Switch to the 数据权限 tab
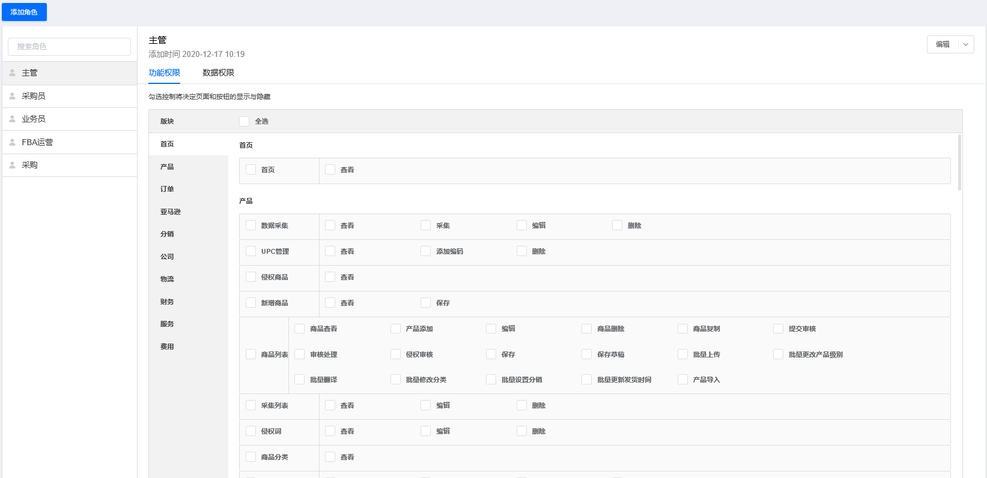 coord(218,73)
